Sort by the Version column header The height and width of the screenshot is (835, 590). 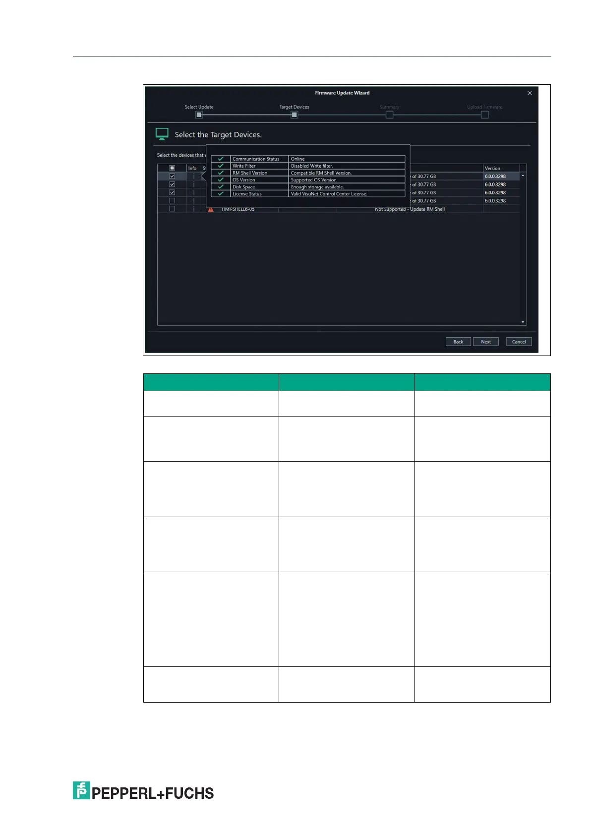[x=492, y=168]
